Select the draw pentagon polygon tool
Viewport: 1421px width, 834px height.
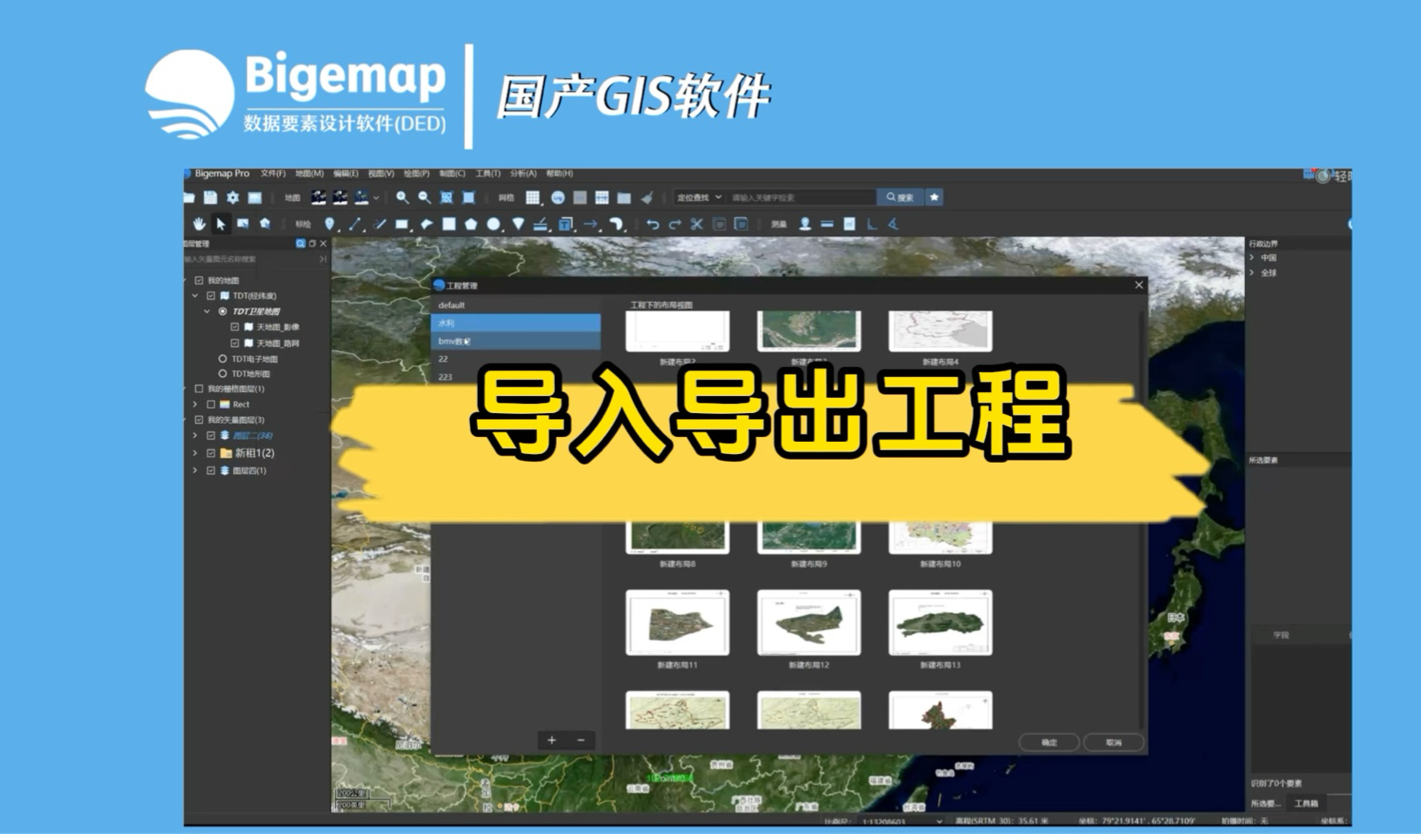point(471,224)
